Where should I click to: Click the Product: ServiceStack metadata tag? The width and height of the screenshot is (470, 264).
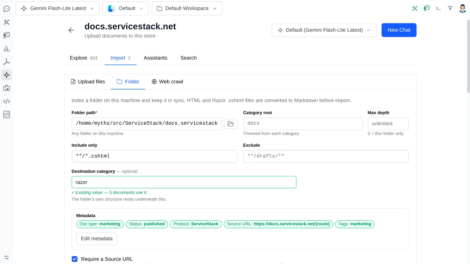(x=196, y=224)
